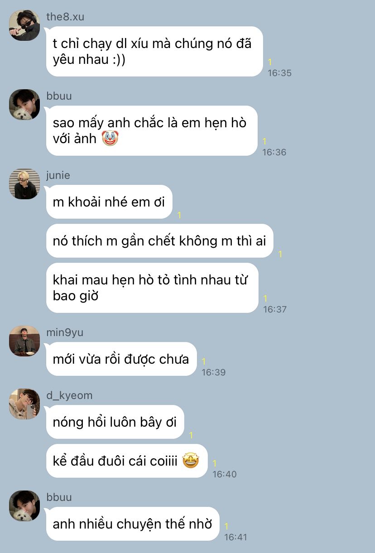Select the8.xu username label
This screenshot has height=553, width=375.
[65, 17]
